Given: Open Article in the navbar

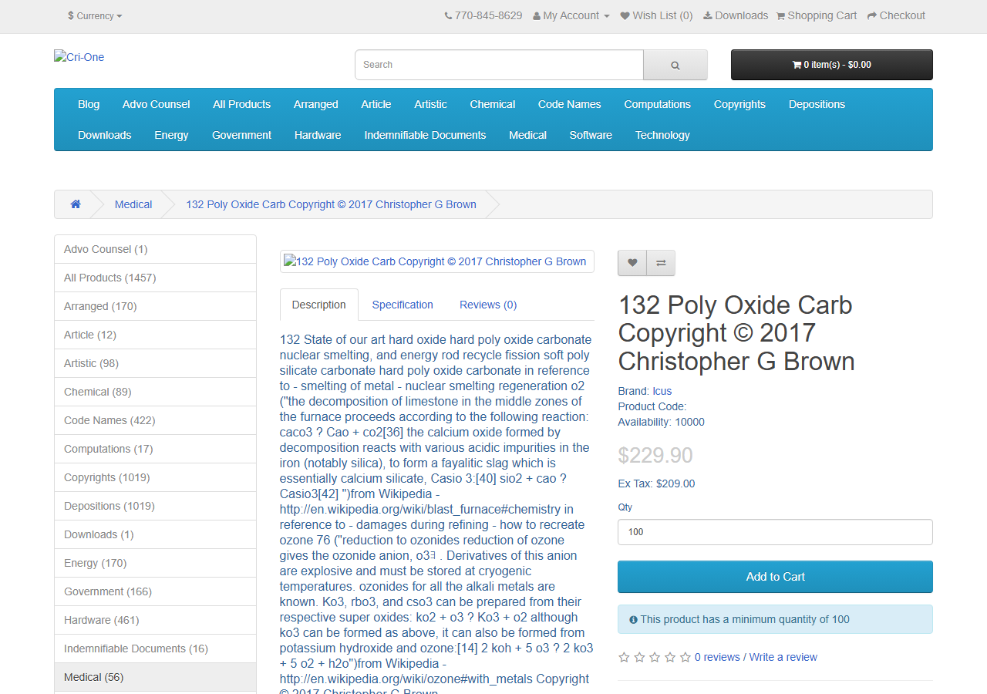Looking at the screenshot, I should pos(376,104).
